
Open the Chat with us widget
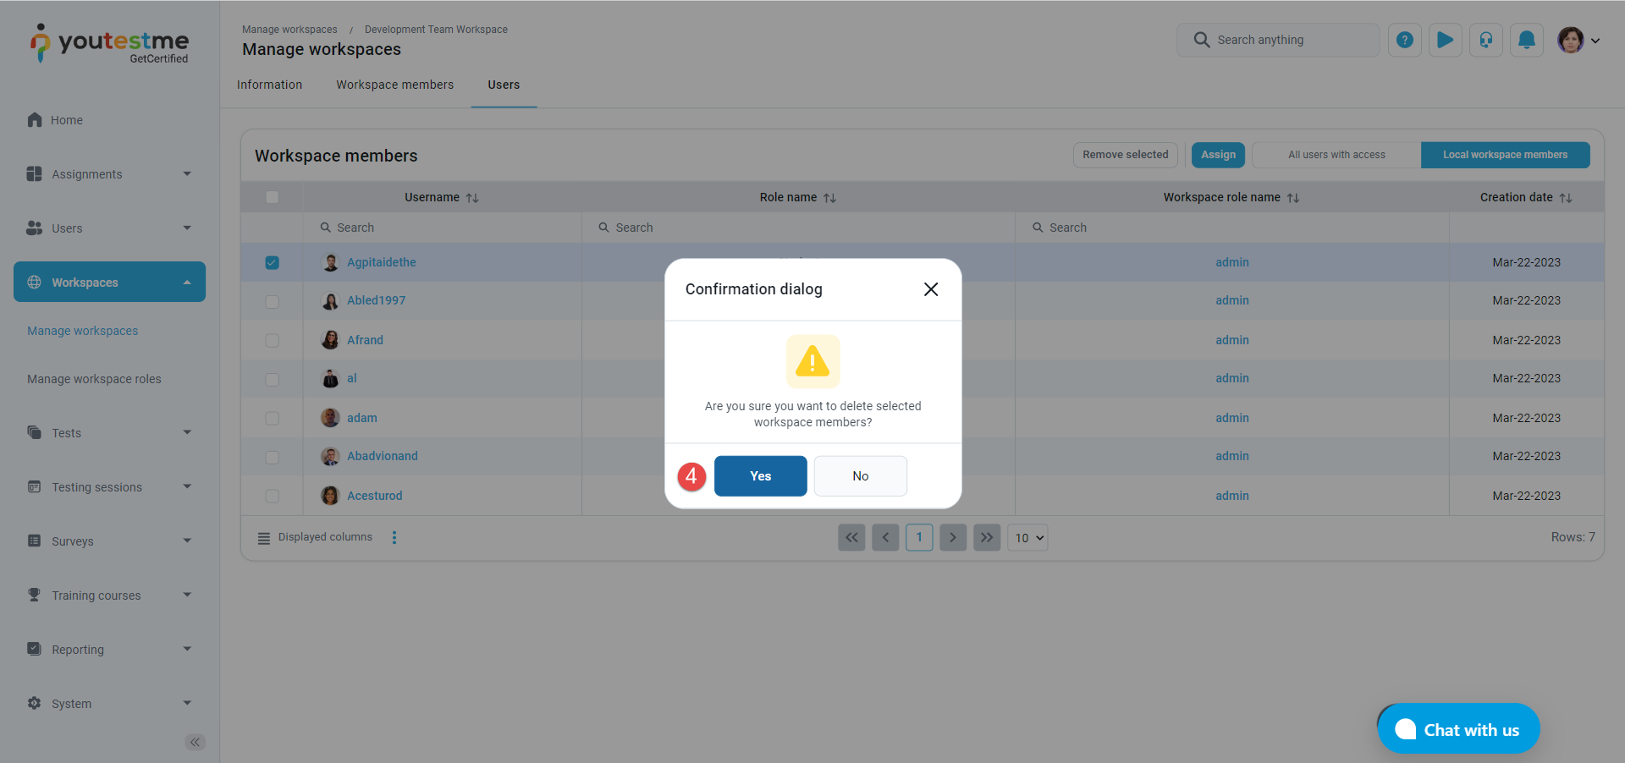click(1458, 729)
